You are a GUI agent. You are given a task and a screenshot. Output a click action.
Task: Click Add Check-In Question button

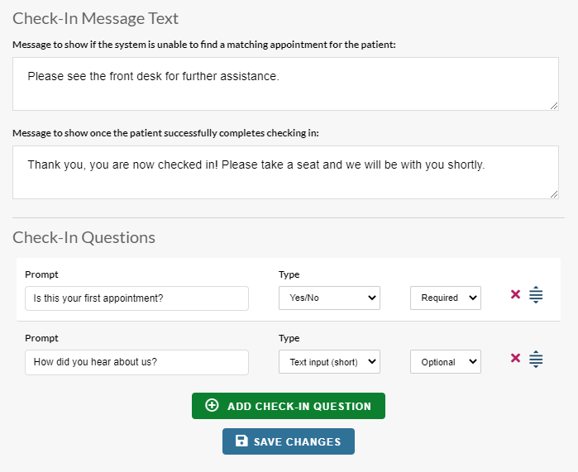click(x=289, y=406)
